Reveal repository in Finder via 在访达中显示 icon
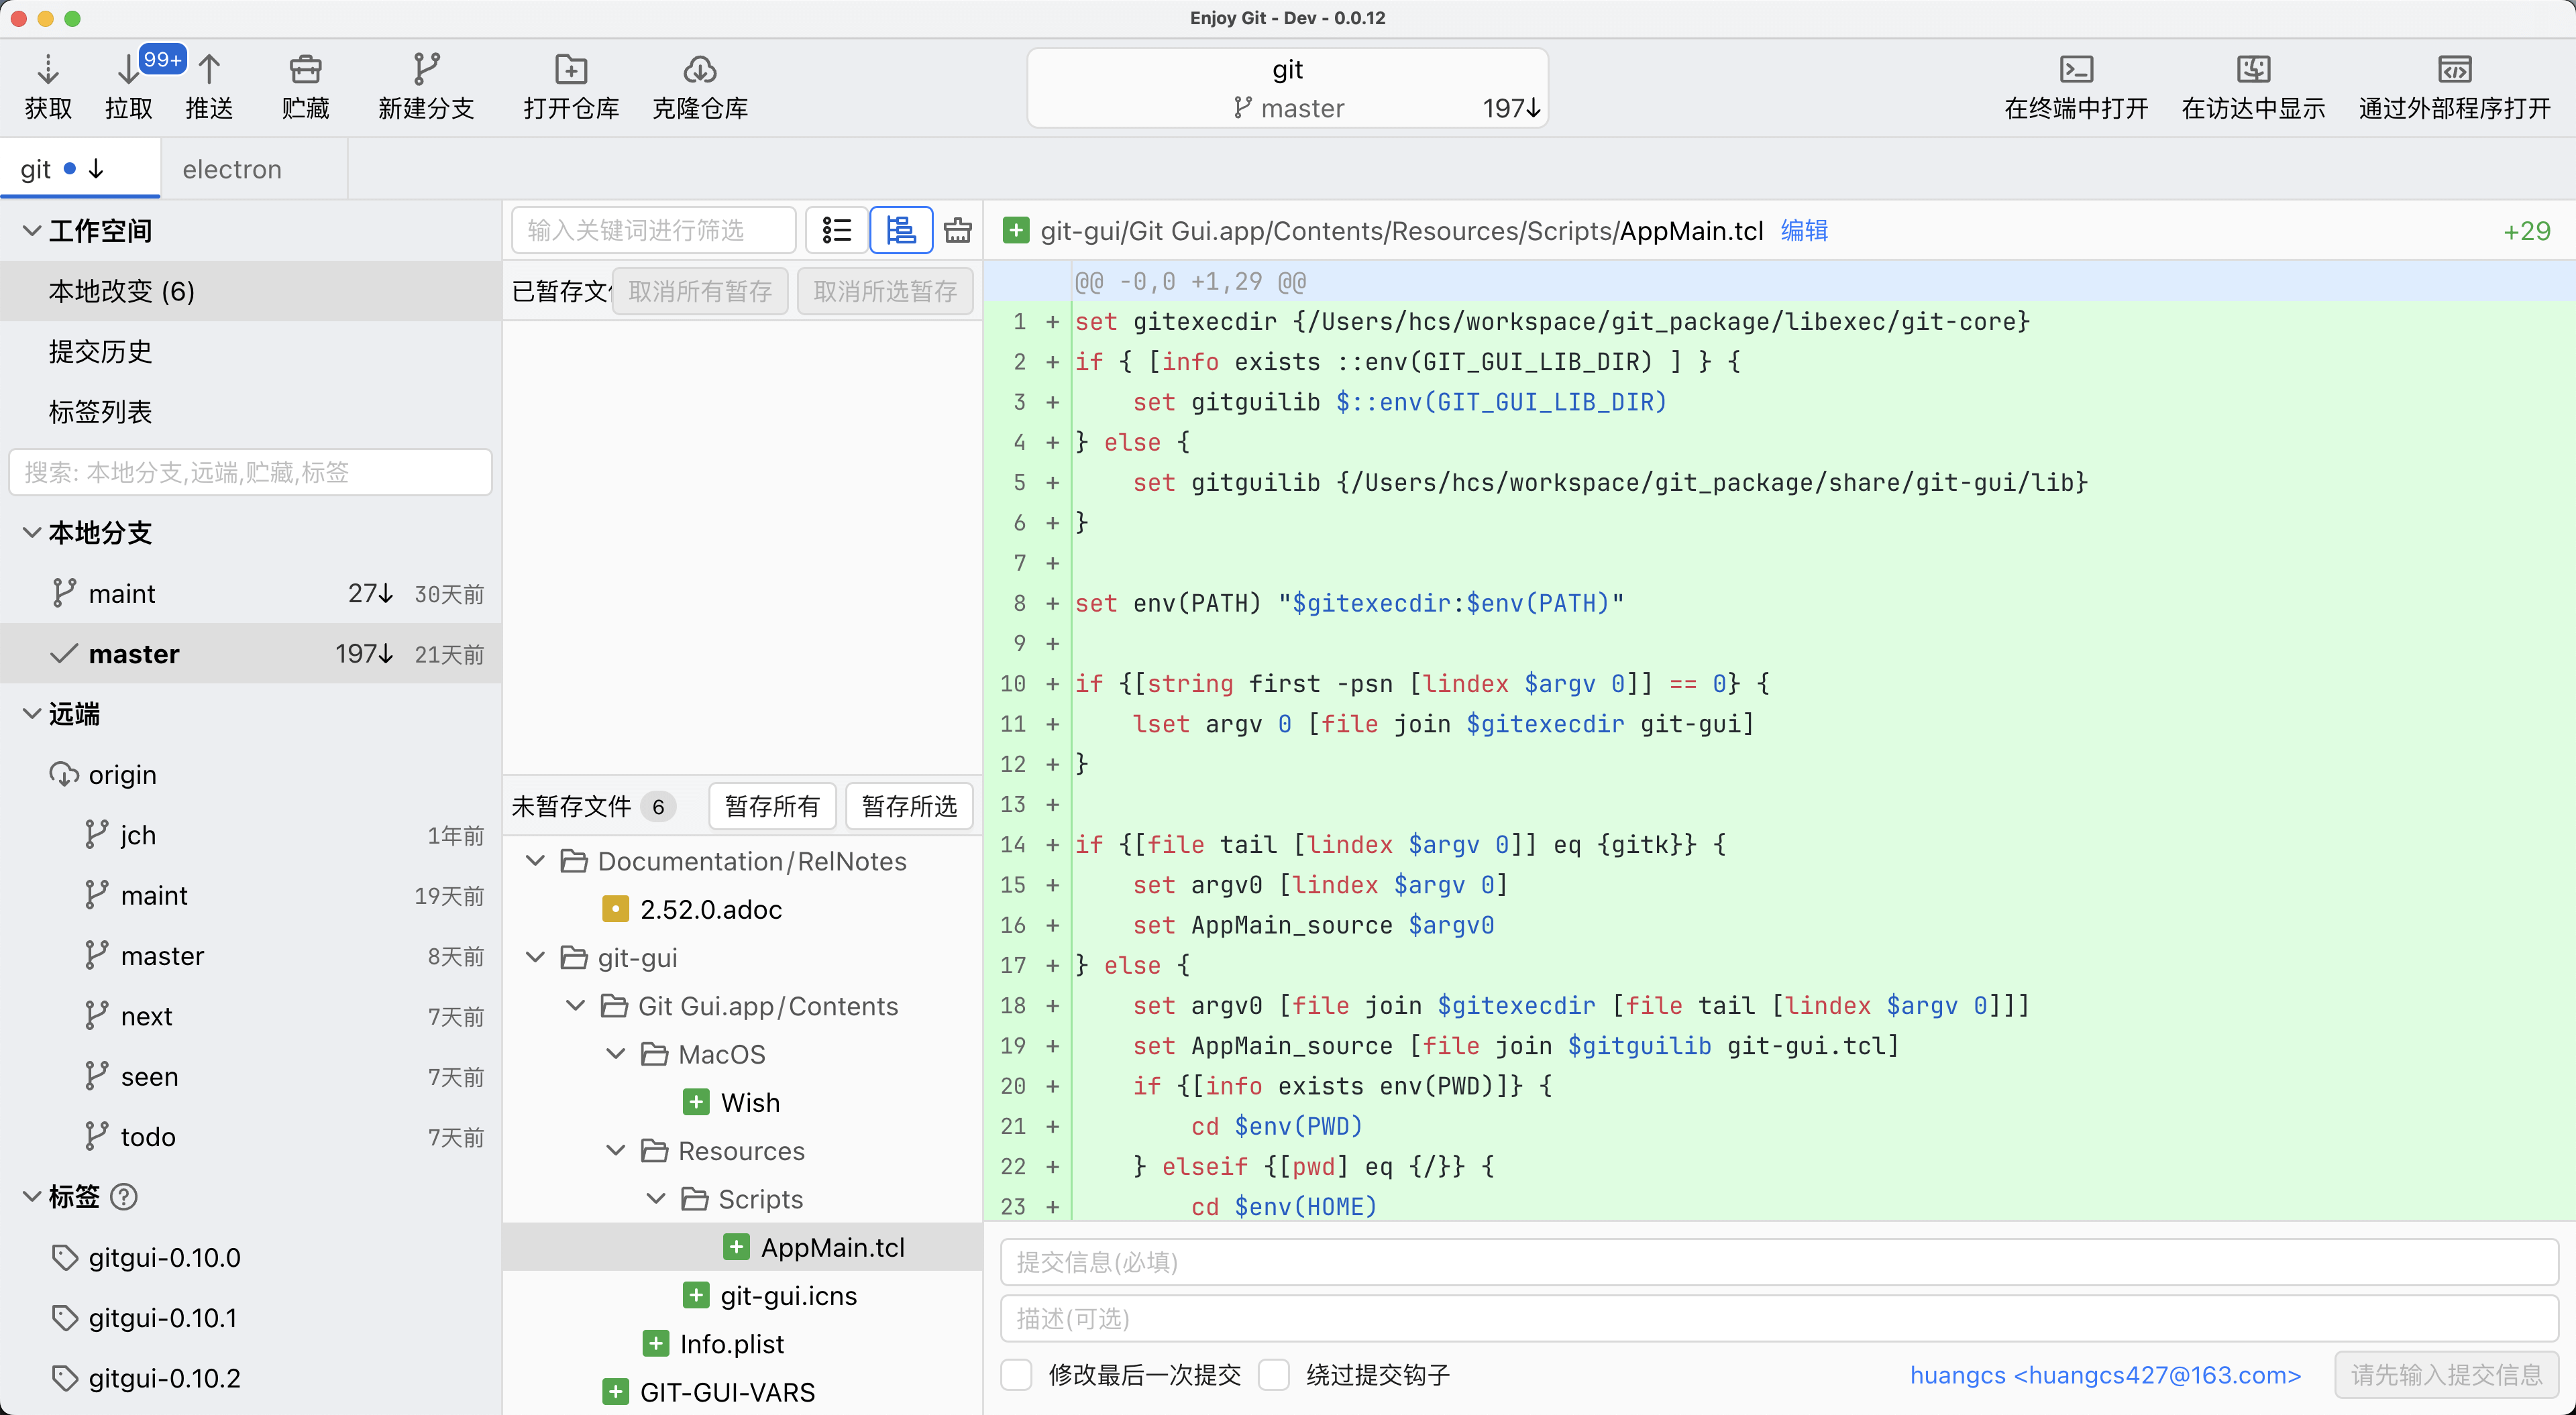 coord(2252,84)
